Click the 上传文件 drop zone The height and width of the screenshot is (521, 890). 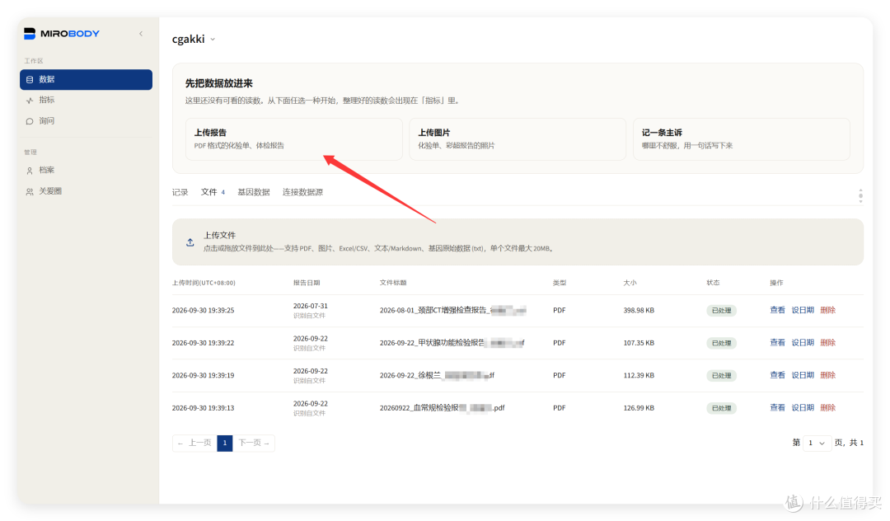click(518, 242)
